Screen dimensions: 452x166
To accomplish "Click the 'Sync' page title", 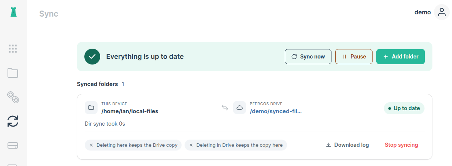I will [49, 14].
